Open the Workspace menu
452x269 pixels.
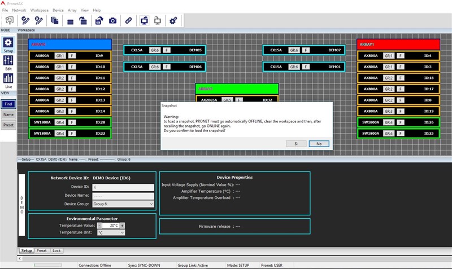point(39,10)
